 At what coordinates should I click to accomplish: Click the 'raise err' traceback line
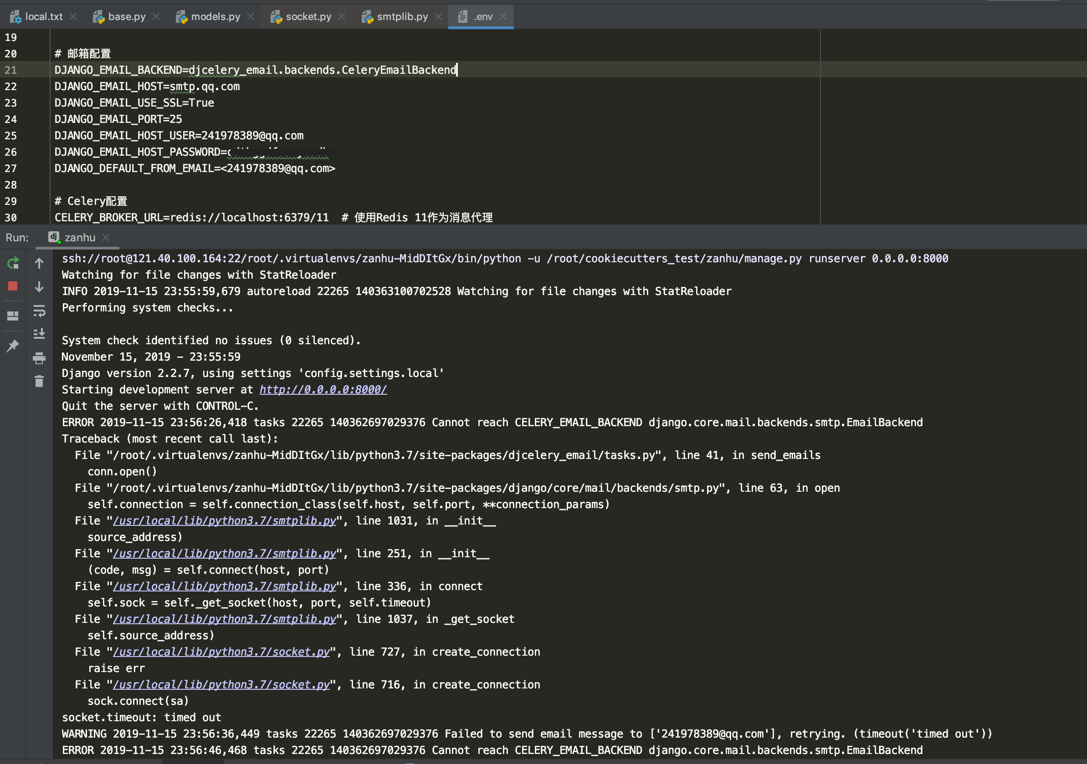(117, 668)
